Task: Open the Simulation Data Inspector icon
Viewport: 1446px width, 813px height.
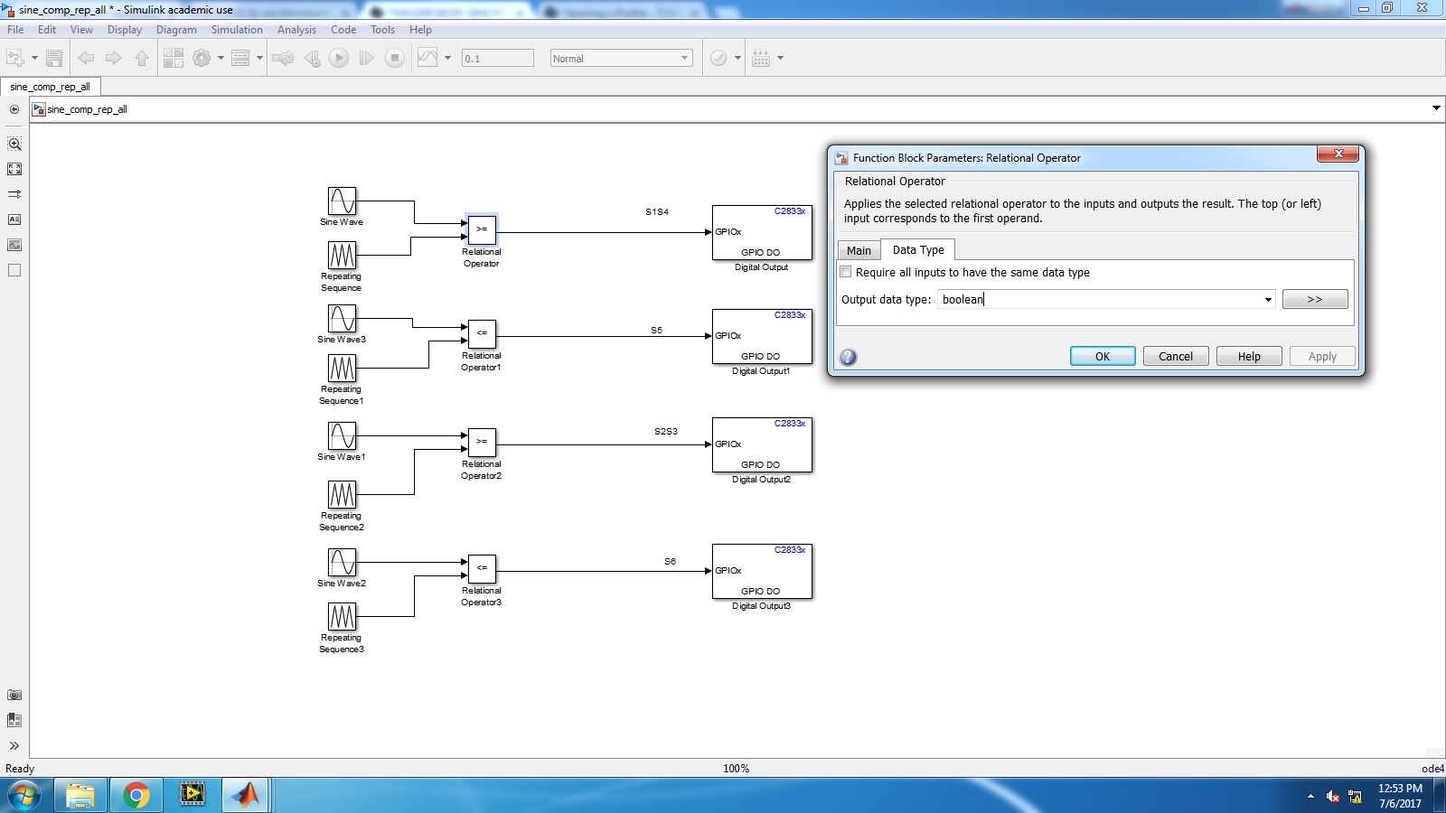Action: point(427,58)
